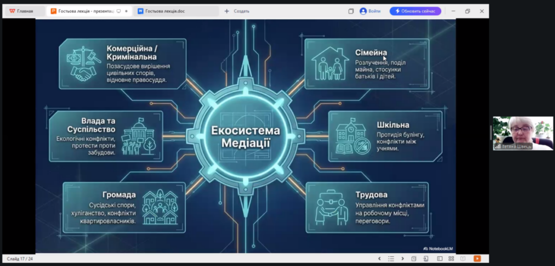Click the Тетяна Швець video thumbnail
The image size is (555, 266).
515,133
